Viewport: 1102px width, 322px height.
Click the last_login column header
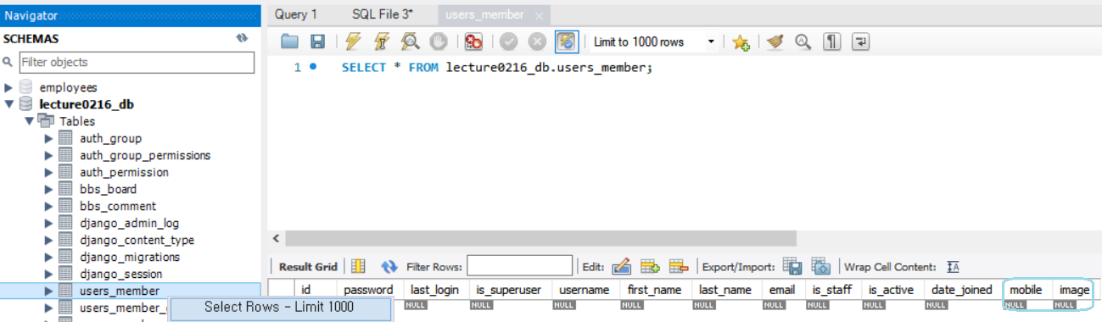tap(435, 290)
